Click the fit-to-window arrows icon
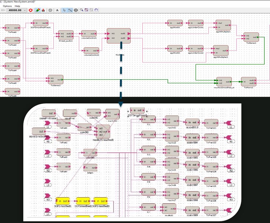 pyautogui.click(x=76, y=10)
